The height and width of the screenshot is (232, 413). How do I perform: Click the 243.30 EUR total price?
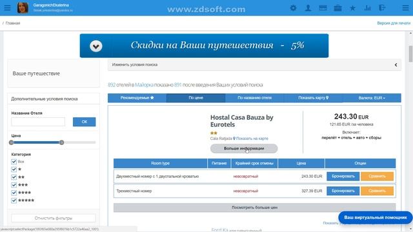point(351,117)
